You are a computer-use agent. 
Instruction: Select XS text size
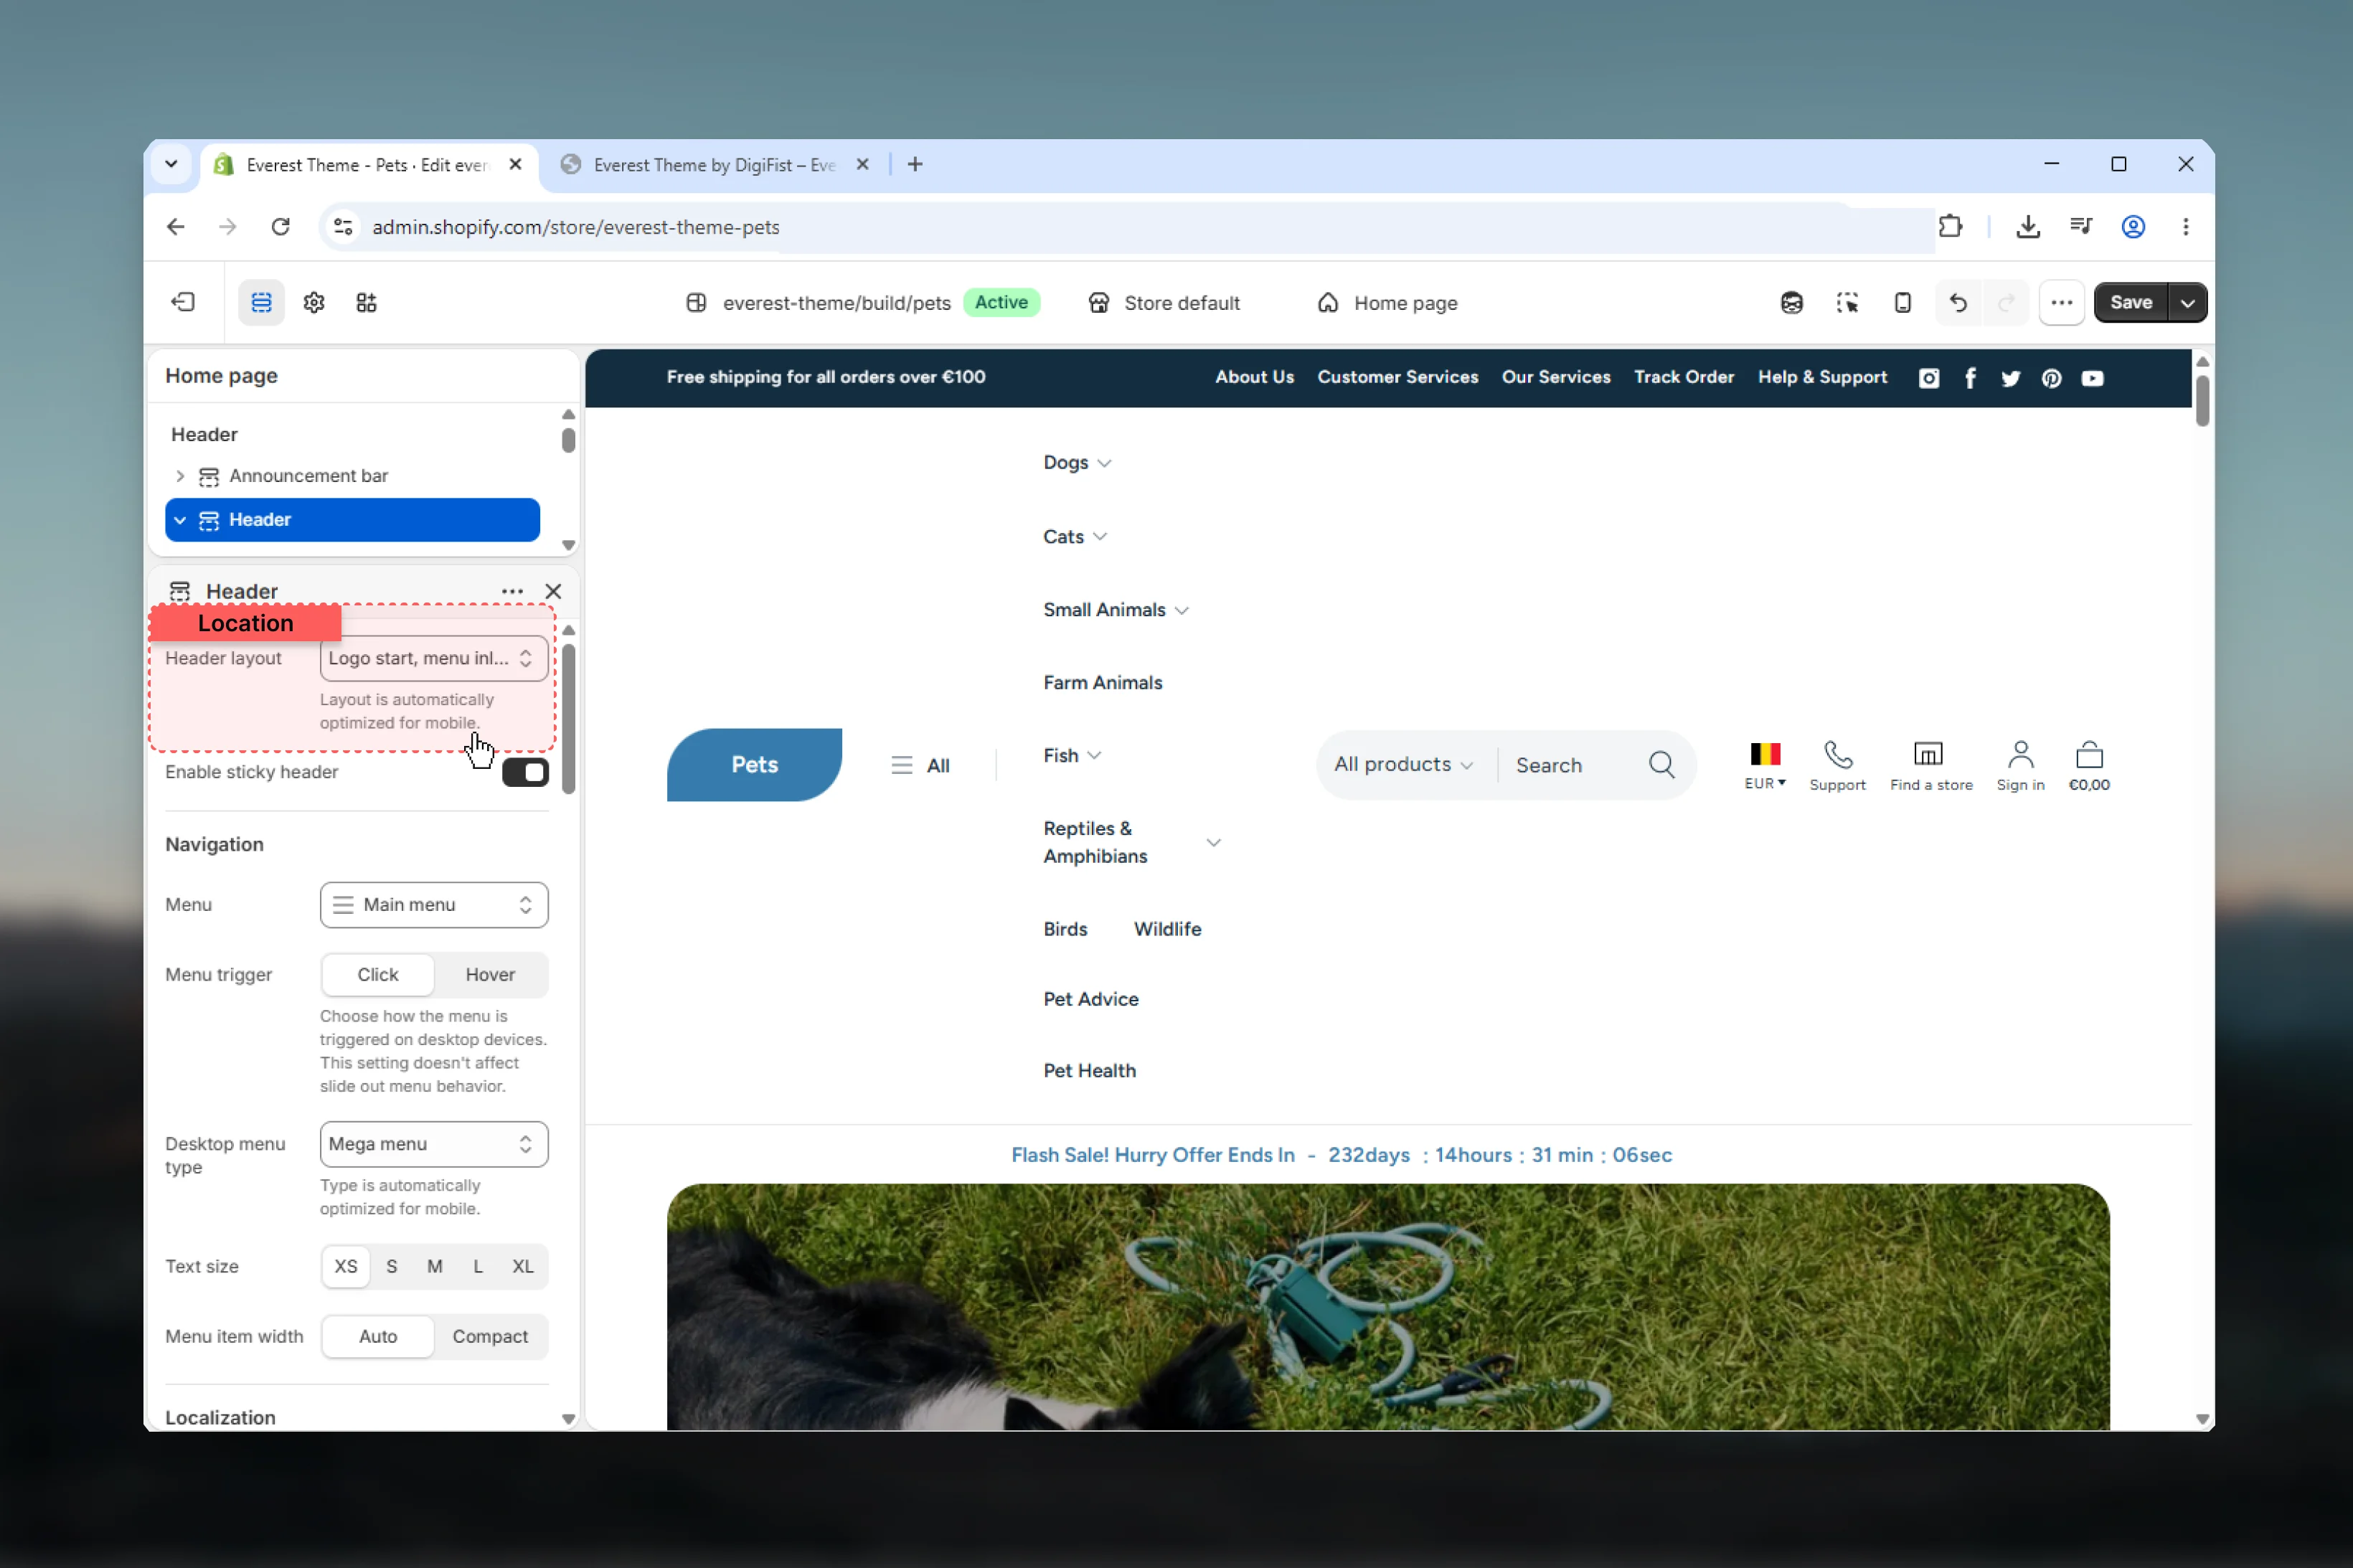(346, 1266)
